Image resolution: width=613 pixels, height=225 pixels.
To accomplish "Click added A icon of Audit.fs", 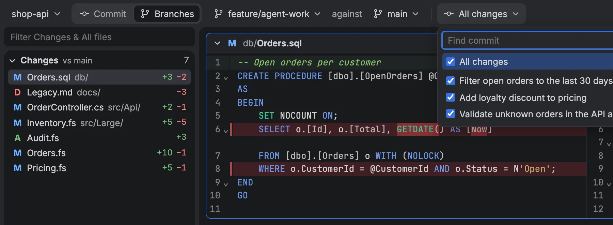I will tap(17, 138).
